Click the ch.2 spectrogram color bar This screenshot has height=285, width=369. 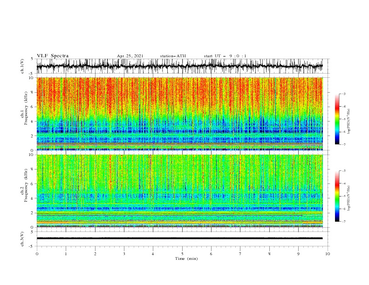[337, 196]
